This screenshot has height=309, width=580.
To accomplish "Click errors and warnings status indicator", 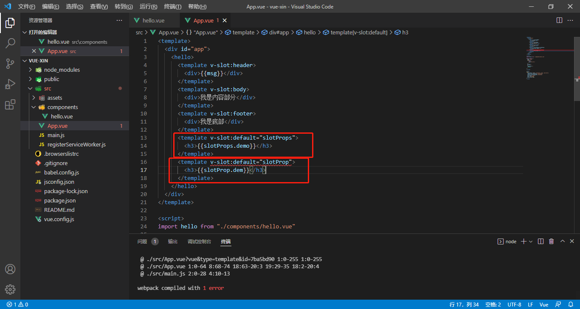I will click(17, 304).
